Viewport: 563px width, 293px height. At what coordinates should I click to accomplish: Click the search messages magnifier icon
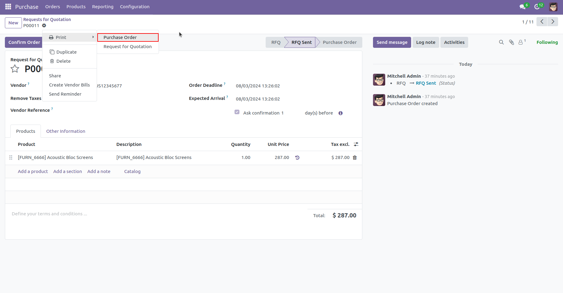pyautogui.click(x=501, y=42)
